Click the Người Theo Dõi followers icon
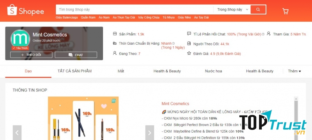 pos(189,44)
